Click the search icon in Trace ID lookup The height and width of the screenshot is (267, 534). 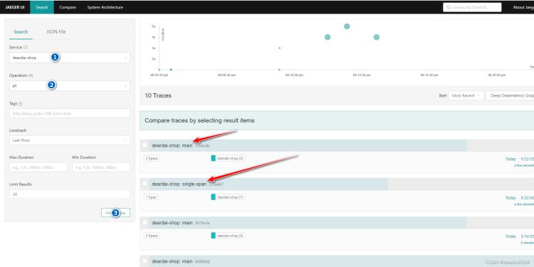(x=449, y=7)
